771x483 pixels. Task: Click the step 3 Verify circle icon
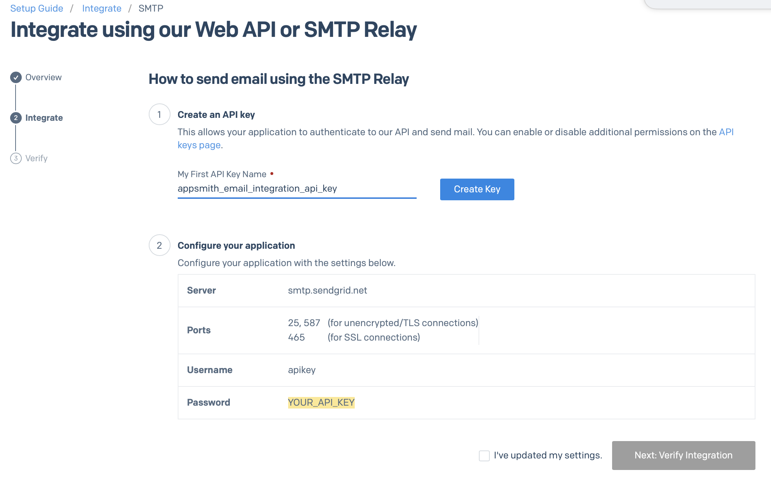click(16, 158)
